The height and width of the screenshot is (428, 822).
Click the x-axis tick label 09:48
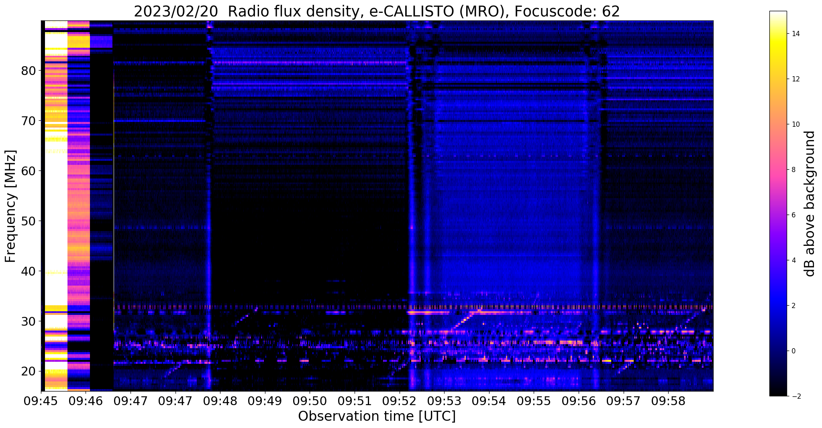pos(220,400)
